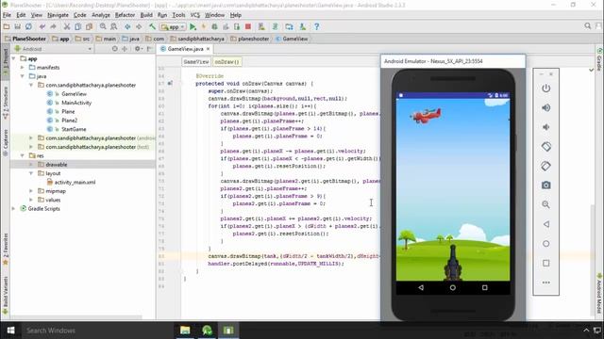The width and height of the screenshot is (604, 339).
Task: Click the onDraw() breadcrumb button
Action: (x=226, y=61)
